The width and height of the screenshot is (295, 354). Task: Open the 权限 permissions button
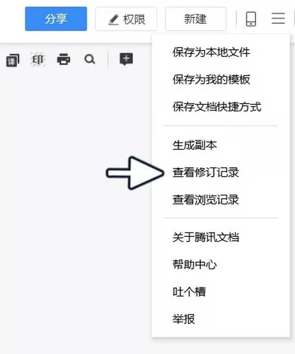coord(126,19)
